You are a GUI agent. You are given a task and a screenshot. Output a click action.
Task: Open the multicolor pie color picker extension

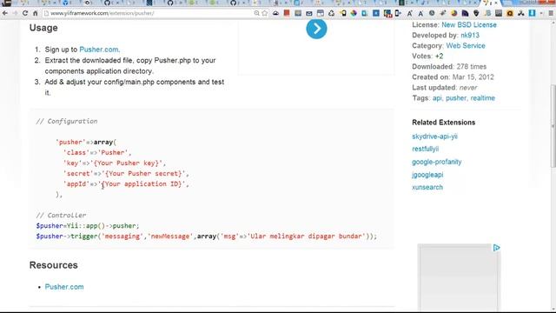[354, 14]
